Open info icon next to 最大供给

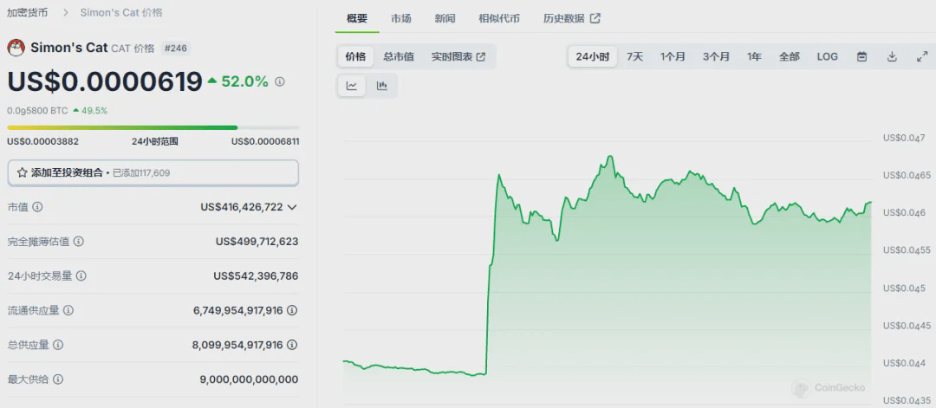[x=58, y=379]
